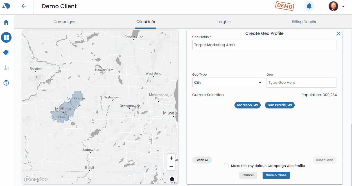
Task: Expand the user profile avatar menu
Action: click(x=337, y=6)
